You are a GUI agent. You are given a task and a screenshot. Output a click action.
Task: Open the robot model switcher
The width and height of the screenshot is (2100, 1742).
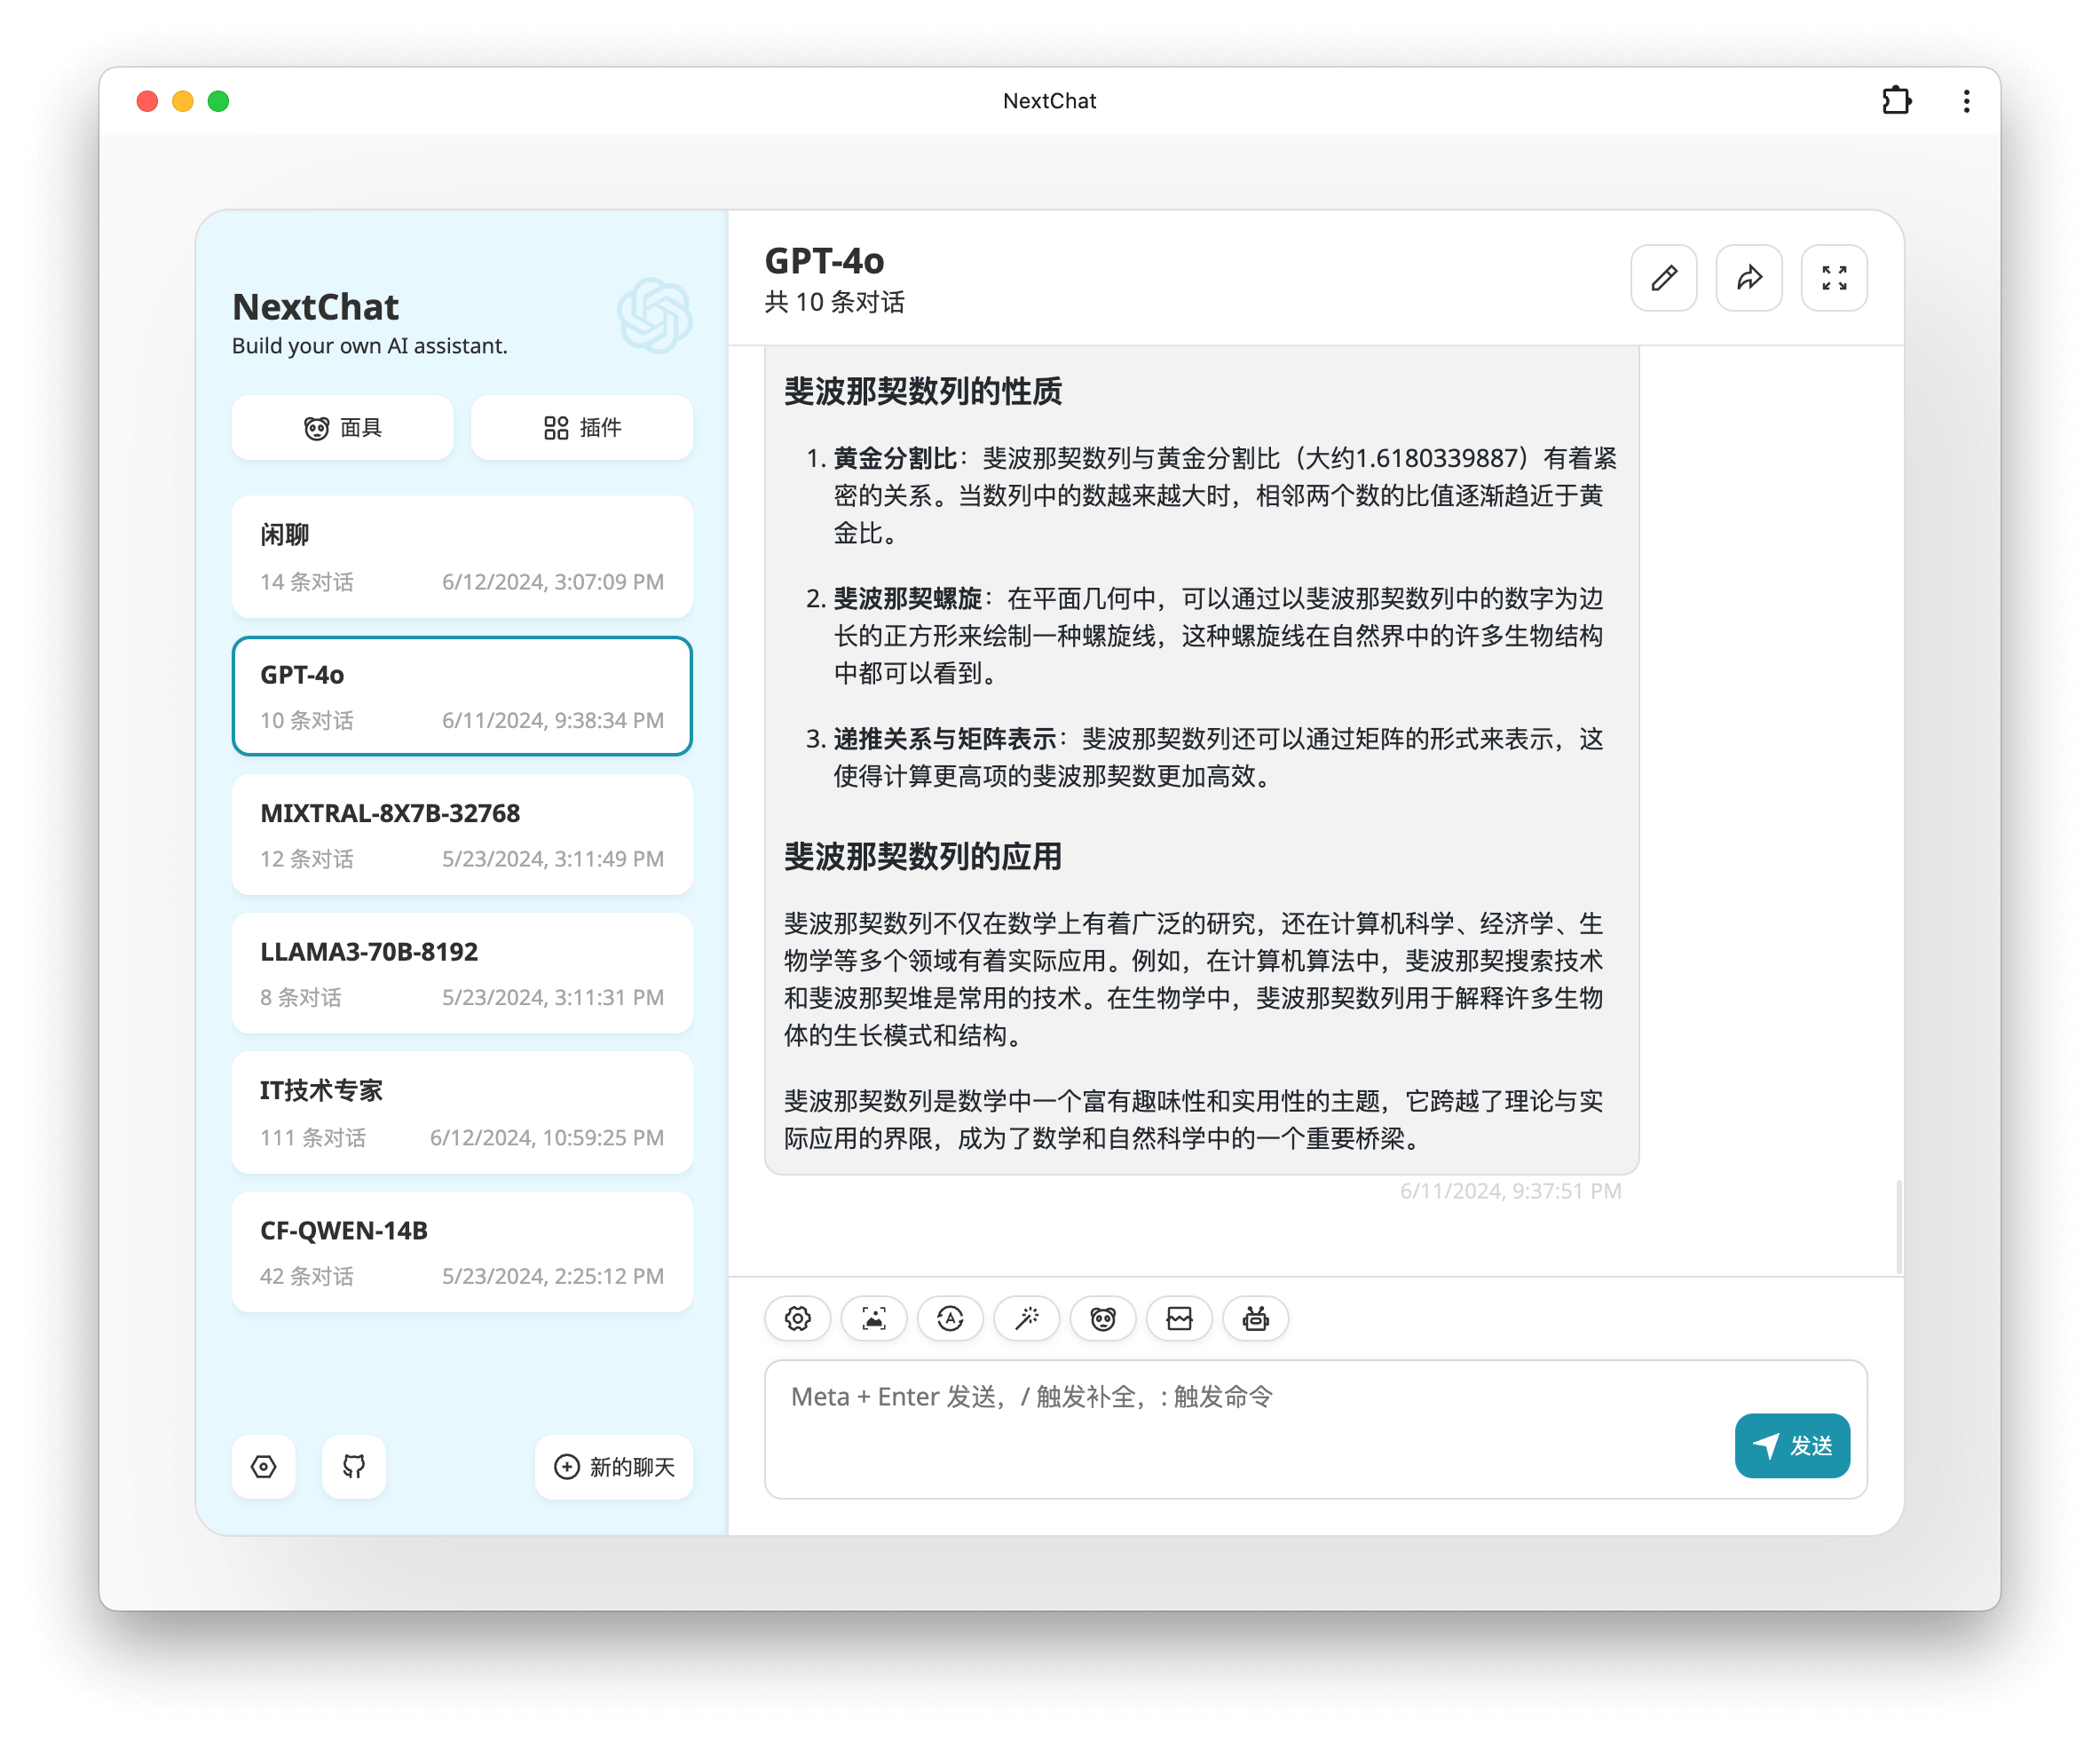click(1255, 1318)
